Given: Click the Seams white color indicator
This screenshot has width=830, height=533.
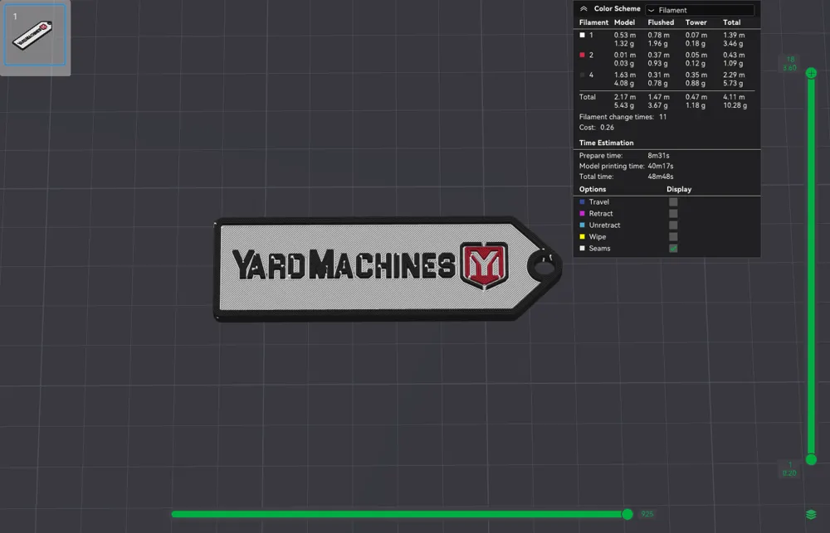Looking at the screenshot, I should coord(583,249).
